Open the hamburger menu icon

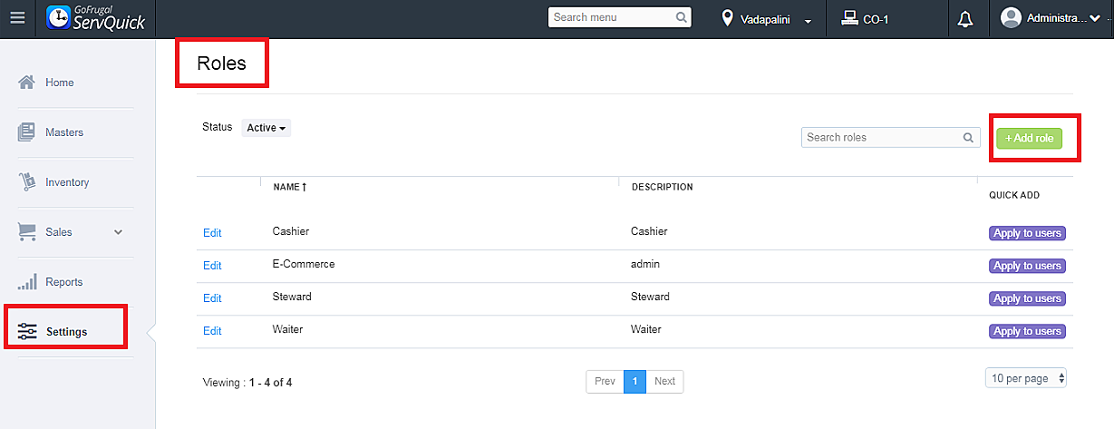[x=17, y=18]
